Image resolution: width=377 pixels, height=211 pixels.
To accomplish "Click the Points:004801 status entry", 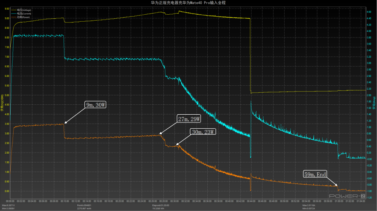I will pyautogui.click(x=84, y=205).
